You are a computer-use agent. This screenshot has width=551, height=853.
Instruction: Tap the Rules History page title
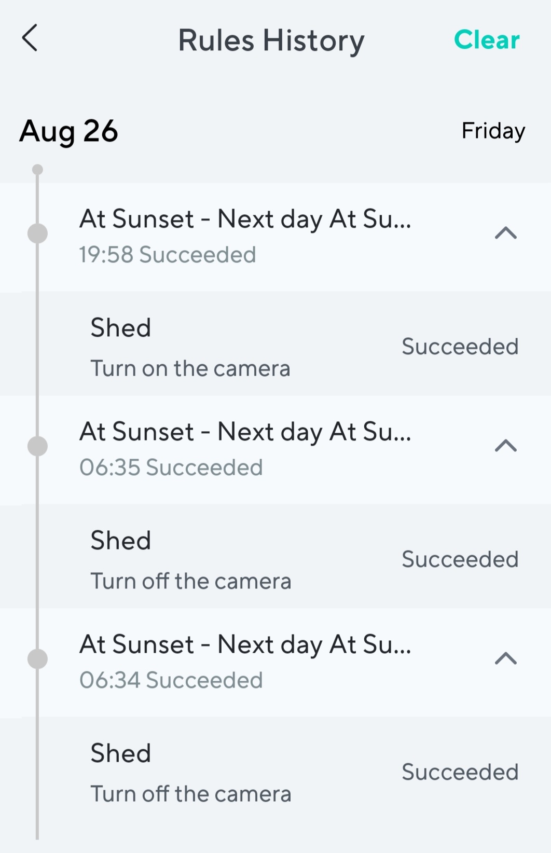pyautogui.click(x=271, y=40)
